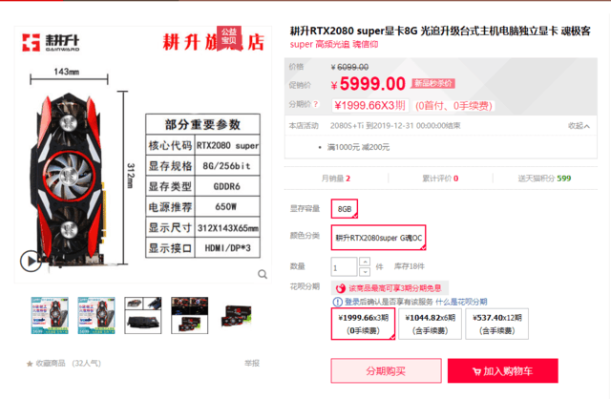The height and width of the screenshot is (399, 611).
Task: Click the product title 耕升RTX2080 super显卡8G
Action: 440,31
